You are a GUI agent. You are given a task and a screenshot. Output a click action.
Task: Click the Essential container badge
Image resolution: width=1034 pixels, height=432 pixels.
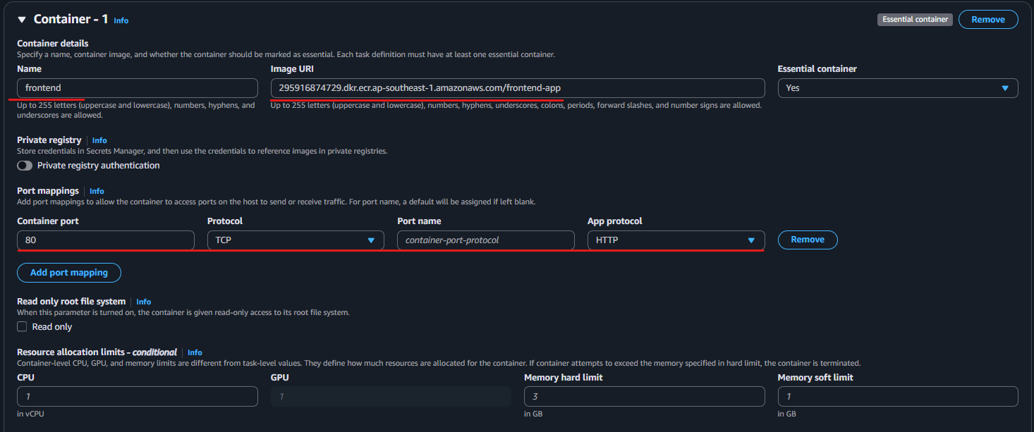[x=915, y=19]
